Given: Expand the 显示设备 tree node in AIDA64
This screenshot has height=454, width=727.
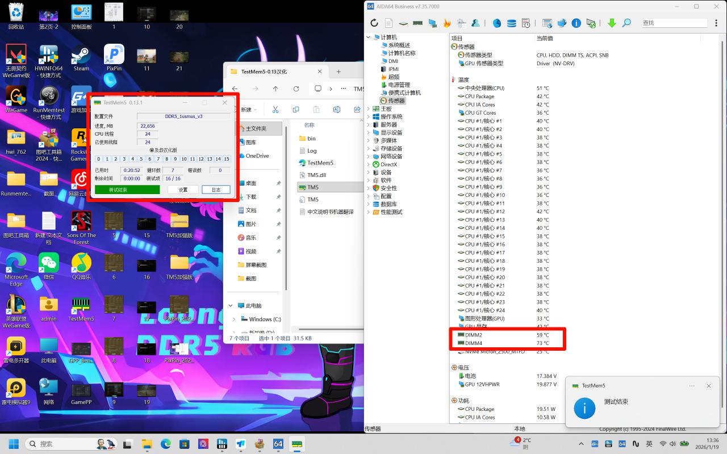Looking at the screenshot, I should pos(367,133).
